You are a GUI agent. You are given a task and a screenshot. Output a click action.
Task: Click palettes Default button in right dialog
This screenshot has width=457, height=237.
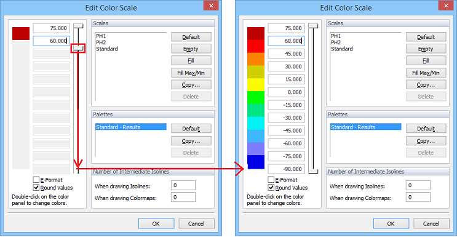426,129
